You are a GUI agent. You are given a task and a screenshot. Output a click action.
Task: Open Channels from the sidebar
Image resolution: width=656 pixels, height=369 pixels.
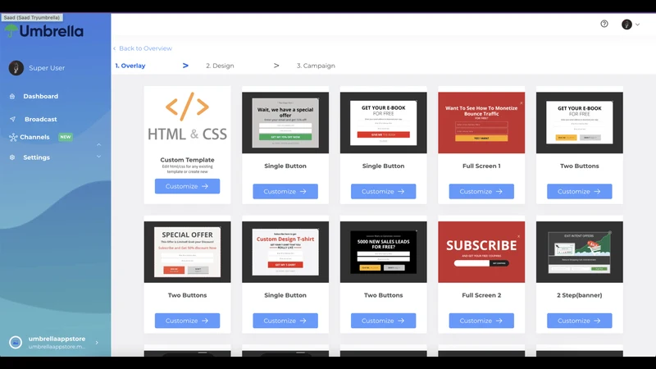point(34,137)
